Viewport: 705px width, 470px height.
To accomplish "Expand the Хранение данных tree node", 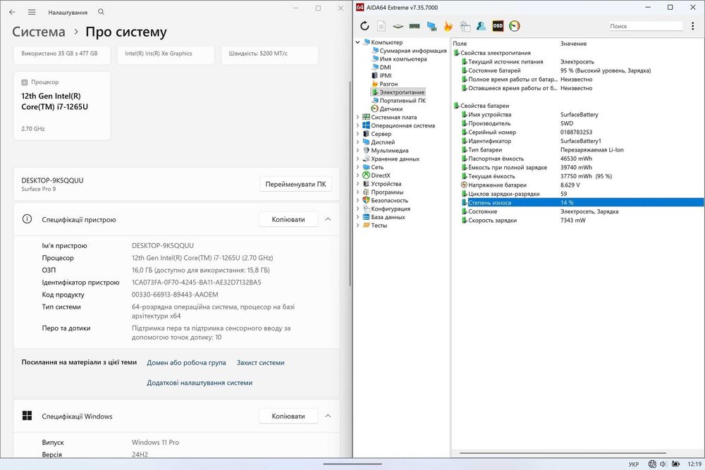I will pos(358,159).
